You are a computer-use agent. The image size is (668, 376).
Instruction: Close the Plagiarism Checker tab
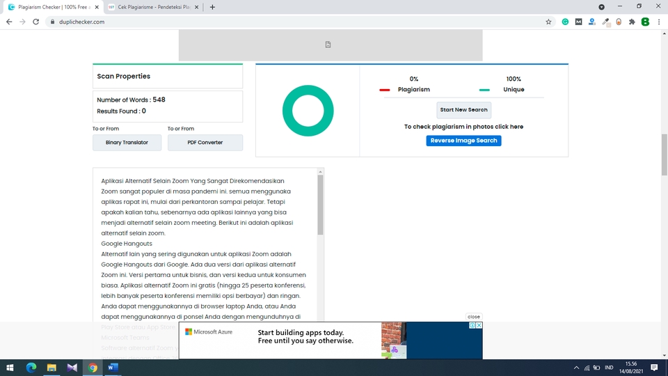point(97,7)
